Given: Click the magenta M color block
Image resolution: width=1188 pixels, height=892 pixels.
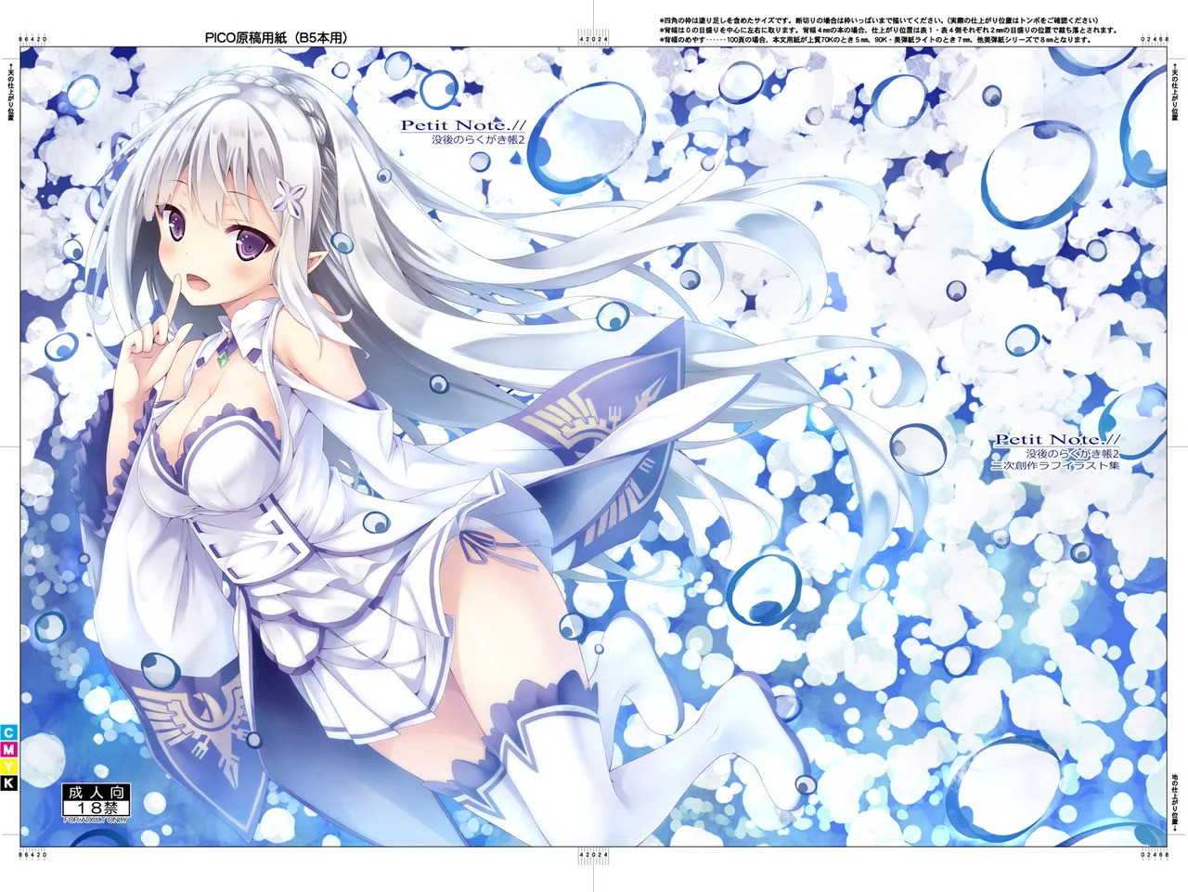Looking at the screenshot, I should pos(8,749).
